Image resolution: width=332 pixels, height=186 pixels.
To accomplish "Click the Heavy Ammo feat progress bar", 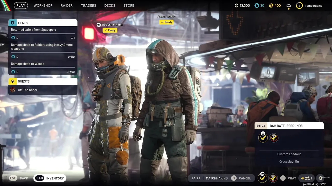I will (x=43, y=52).
